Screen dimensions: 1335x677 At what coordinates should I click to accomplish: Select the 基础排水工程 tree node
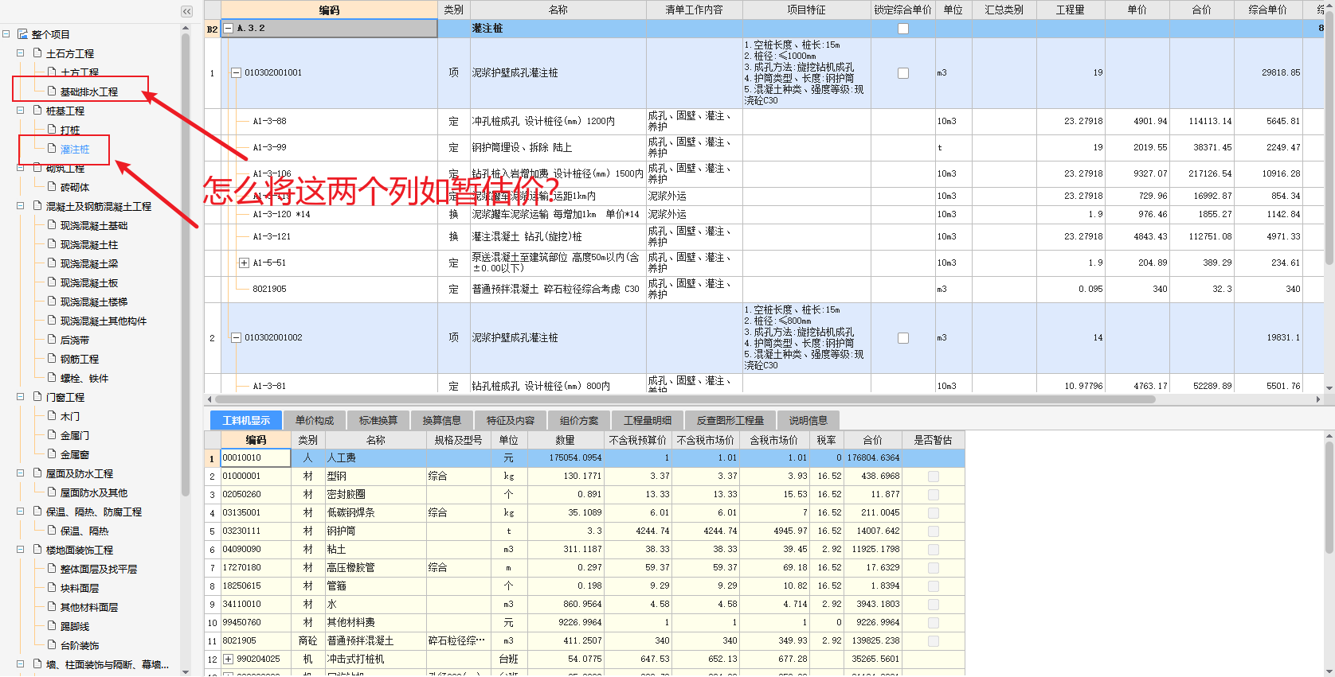[89, 92]
